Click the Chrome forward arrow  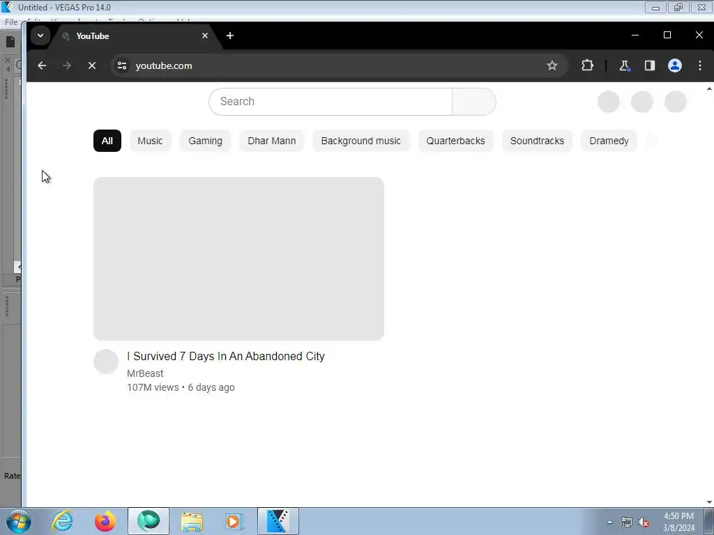66,65
